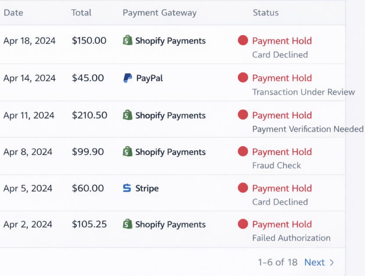This screenshot has height=276, width=365.
Task: Sort by the Total column header
Action: tap(81, 13)
